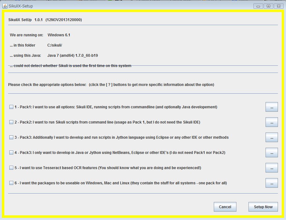286x220 pixels.
Task: Cancel the SikuliX setup
Action: (x=225, y=207)
